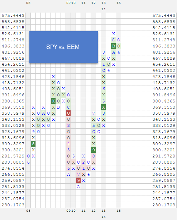Click the 3 in the 338.0129 row

coord(68,125)
